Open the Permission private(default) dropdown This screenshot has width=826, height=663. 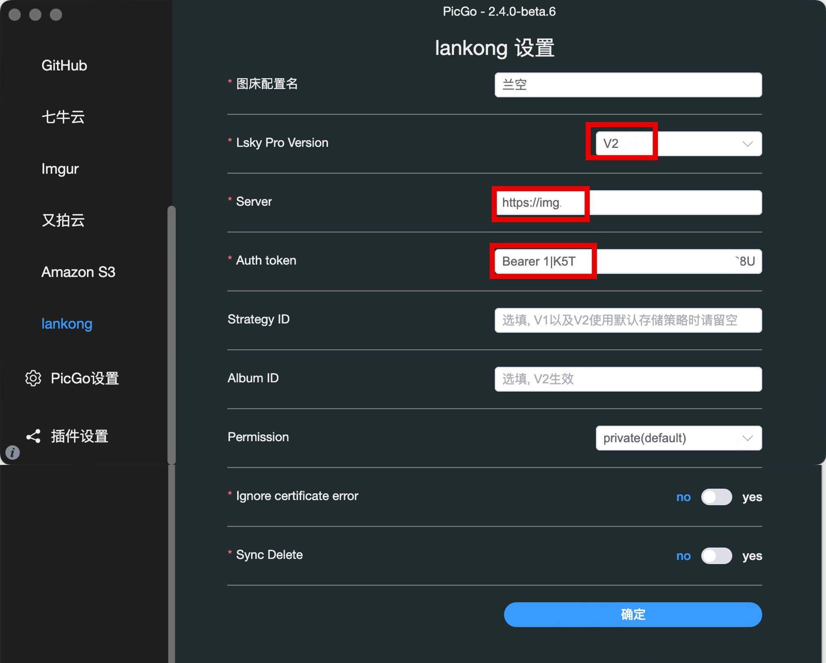679,438
